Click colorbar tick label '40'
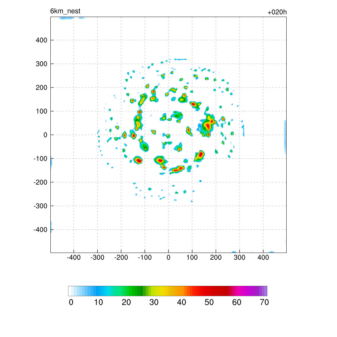Screen dimensions: 337x337 pyautogui.click(x=181, y=302)
